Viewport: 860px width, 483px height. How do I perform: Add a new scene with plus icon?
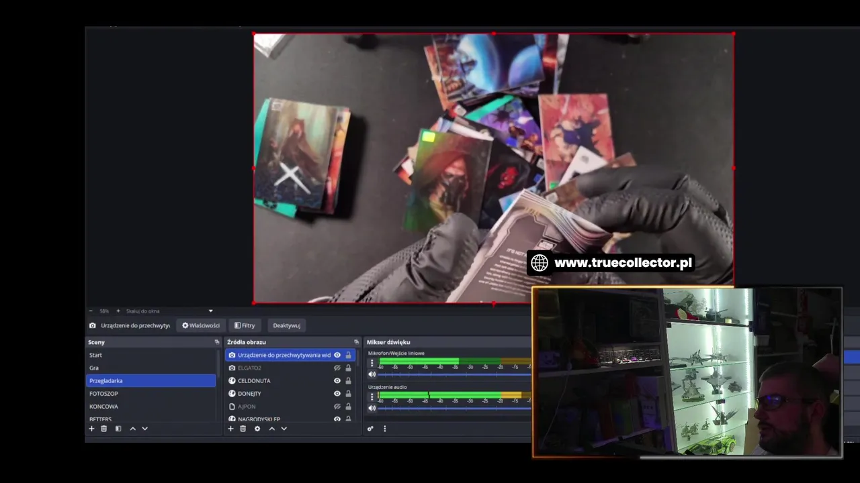(91, 429)
